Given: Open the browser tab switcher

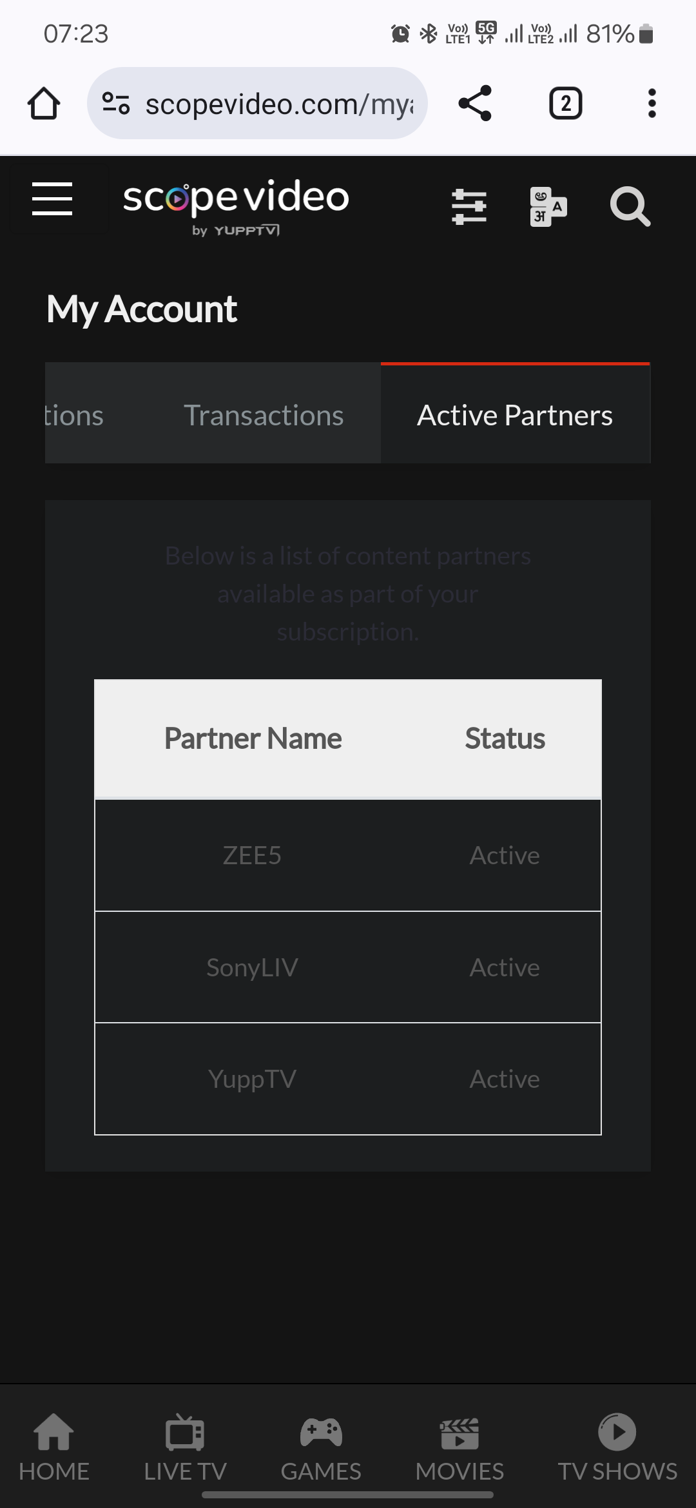Looking at the screenshot, I should click(x=565, y=104).
